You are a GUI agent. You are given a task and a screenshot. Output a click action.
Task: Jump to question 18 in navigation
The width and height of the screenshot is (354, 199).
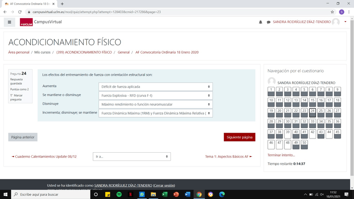point(337,102)
